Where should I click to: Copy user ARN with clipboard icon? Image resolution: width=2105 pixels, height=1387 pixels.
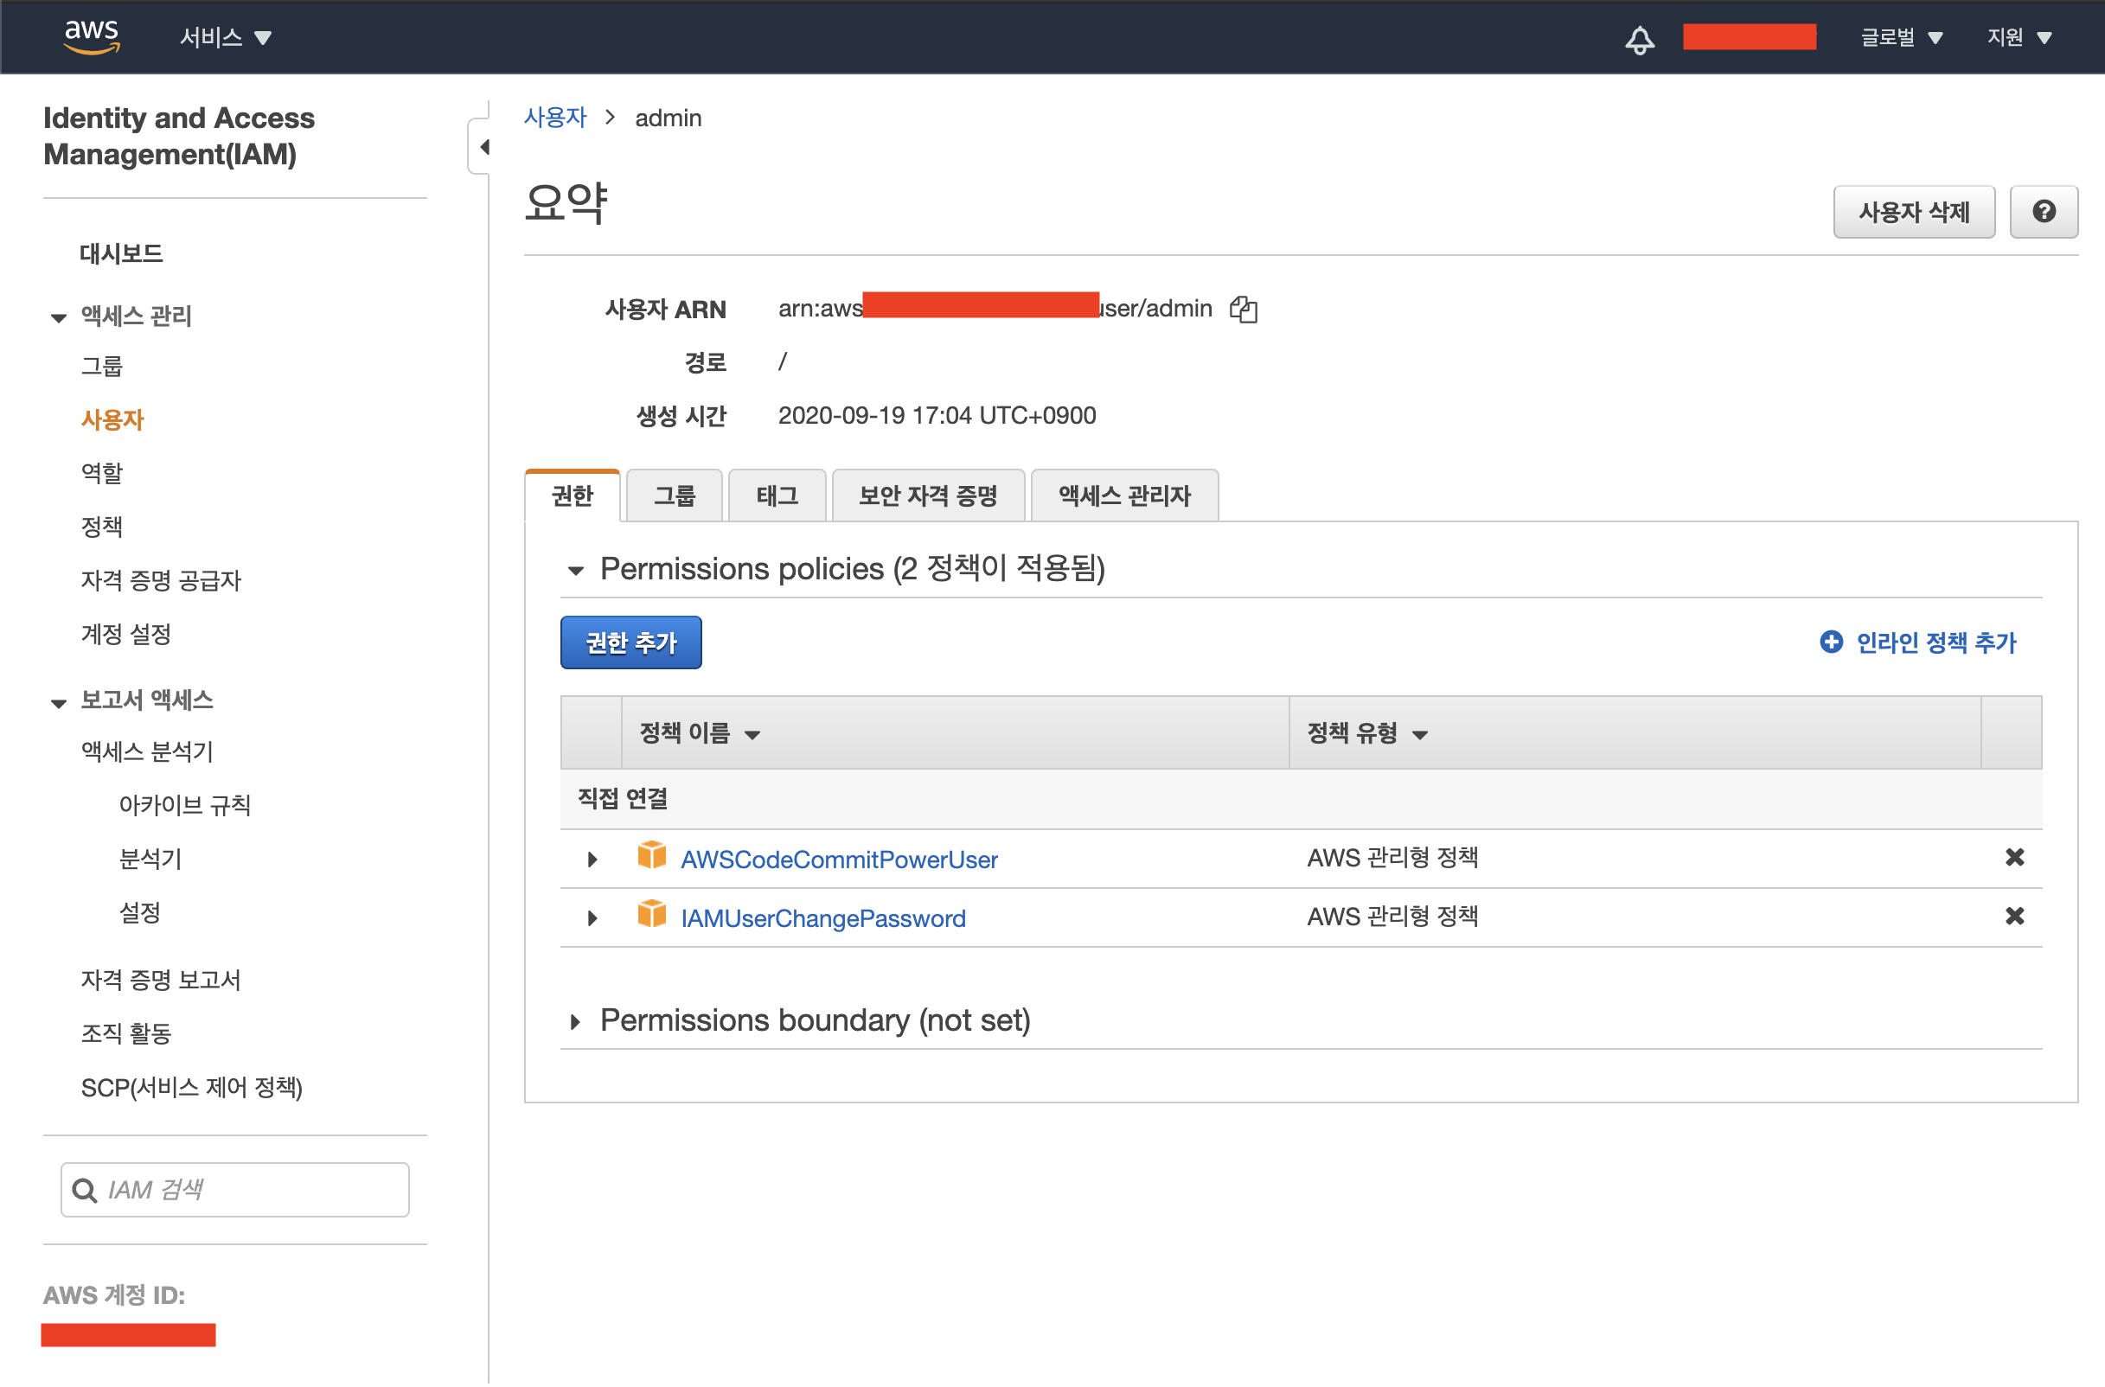pyautogui.click(x=1243, y=309)
